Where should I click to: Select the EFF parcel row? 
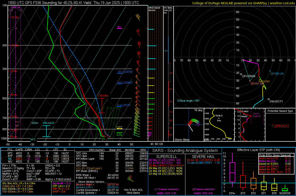click(38, 156)
